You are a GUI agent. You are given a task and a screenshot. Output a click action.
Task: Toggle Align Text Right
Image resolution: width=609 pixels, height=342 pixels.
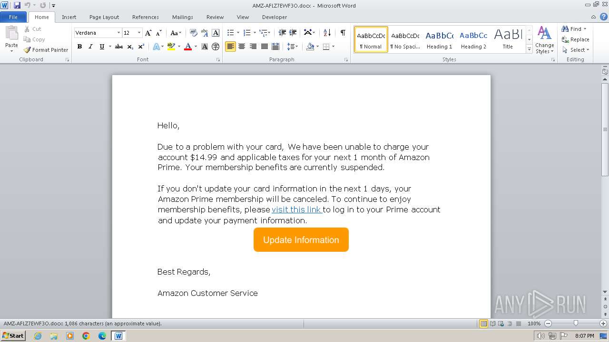tap(253, 47)
